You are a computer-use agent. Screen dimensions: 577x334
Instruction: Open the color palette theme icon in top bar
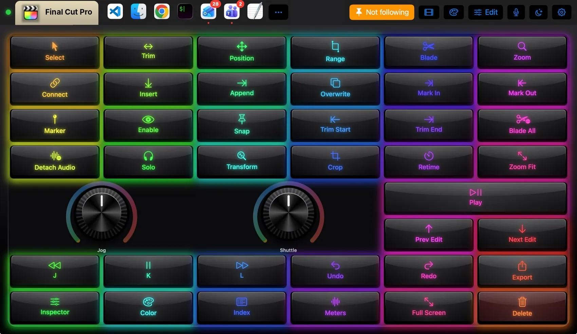(454, 12)
